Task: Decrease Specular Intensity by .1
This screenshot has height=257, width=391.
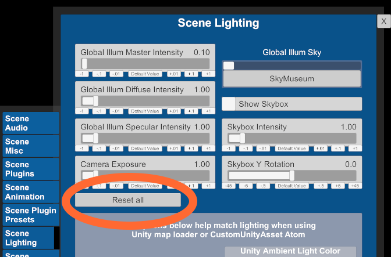Action: click(99, 149)
